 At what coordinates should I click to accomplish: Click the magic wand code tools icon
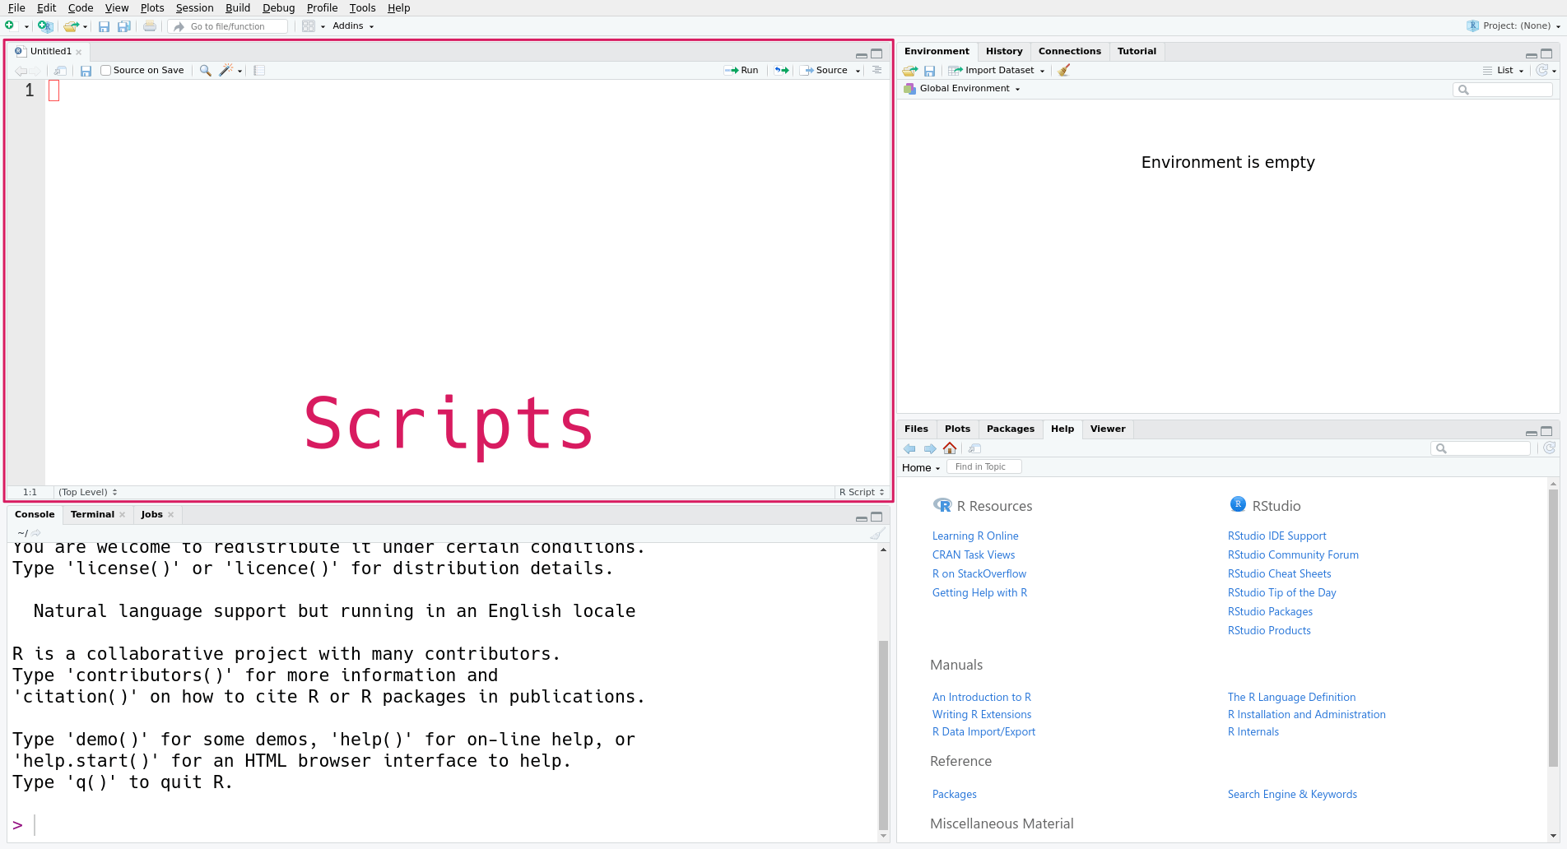click(226, 71)
